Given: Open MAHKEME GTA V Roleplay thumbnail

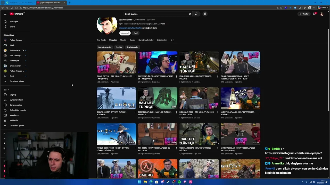Looking at the screenshot, I should (158, 134).
